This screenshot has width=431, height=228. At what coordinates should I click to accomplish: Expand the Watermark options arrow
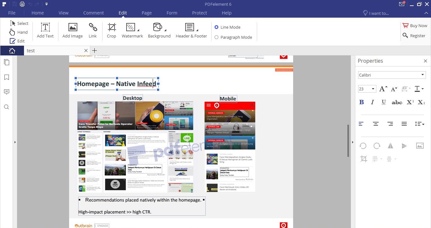tap(138, 30)
